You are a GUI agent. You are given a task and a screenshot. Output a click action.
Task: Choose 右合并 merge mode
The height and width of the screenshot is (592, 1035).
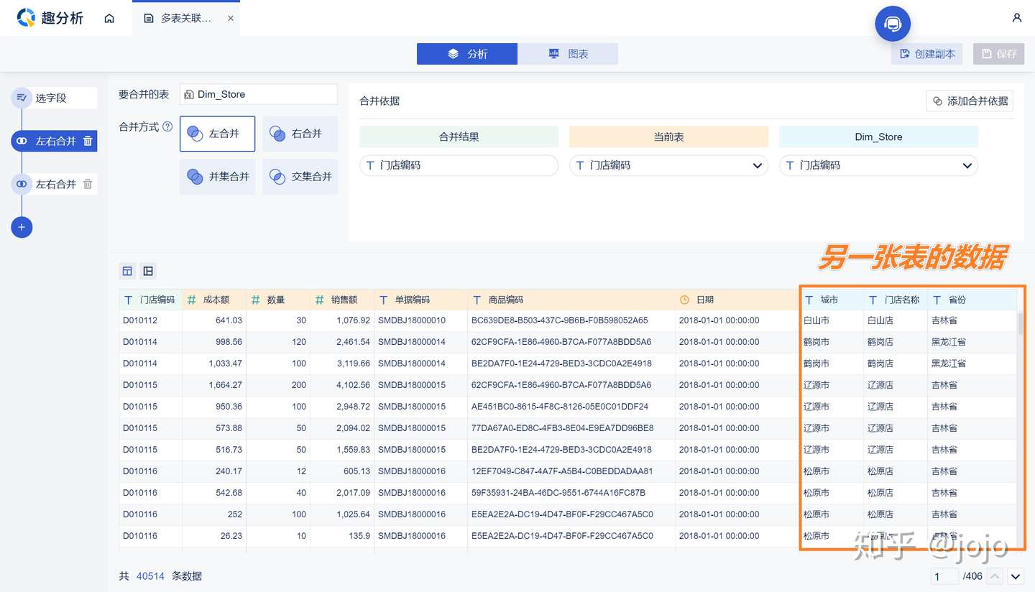click(x=300, y=134)
